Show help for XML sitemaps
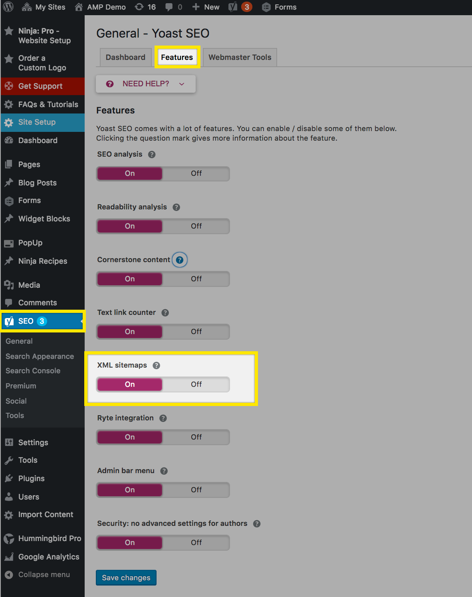The height and width of the screenshot is (597, 472). point(156,365)
